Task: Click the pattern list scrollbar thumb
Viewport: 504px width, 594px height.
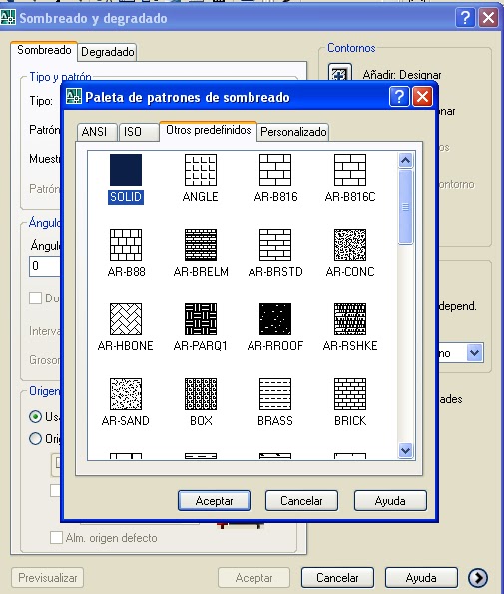Action: pyautogui.click(x=405, y=207)
